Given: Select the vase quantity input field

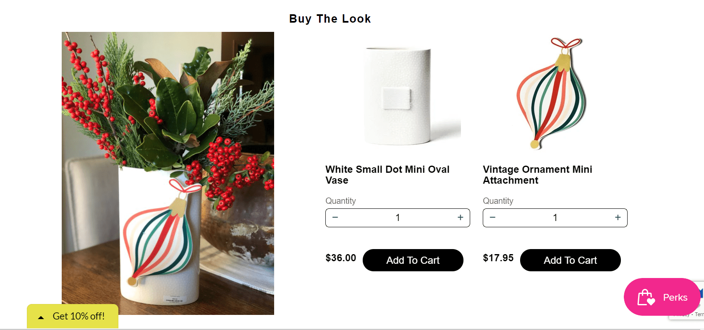Looking at the screenshot, I should pos(398,218).
